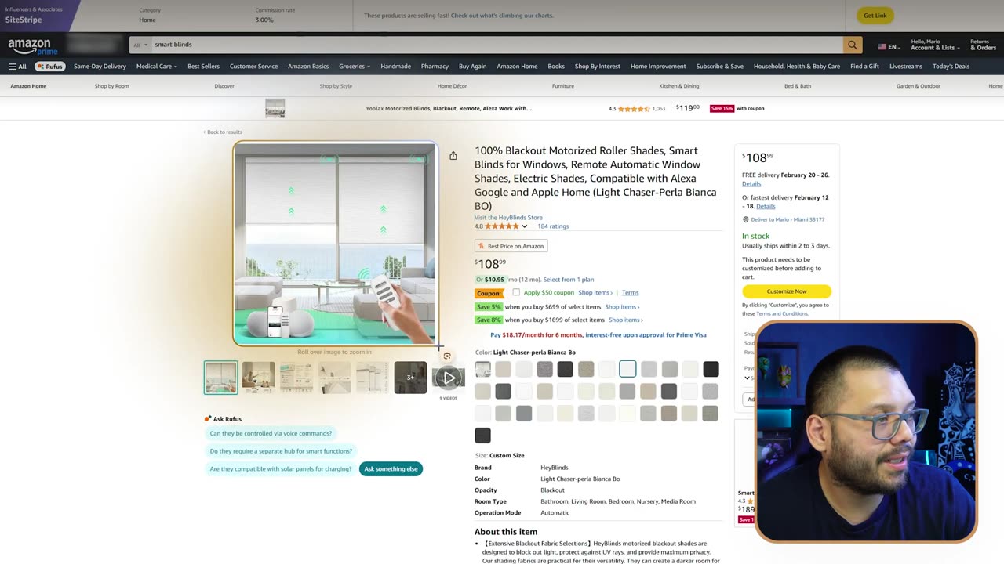This screenshot has width=1004, height=564.
Task: Open the Groceries dropdown menu
Action: (355, 67)
